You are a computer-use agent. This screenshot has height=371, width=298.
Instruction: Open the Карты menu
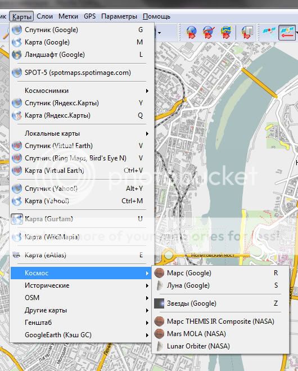tap(21, 16)
